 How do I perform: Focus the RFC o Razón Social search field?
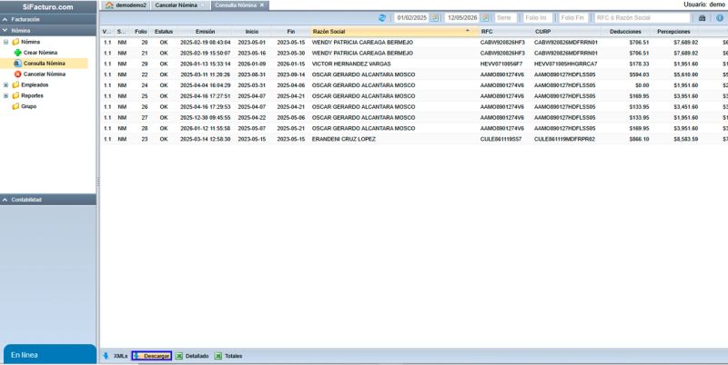pyautogui.click(x=642, y=18)
